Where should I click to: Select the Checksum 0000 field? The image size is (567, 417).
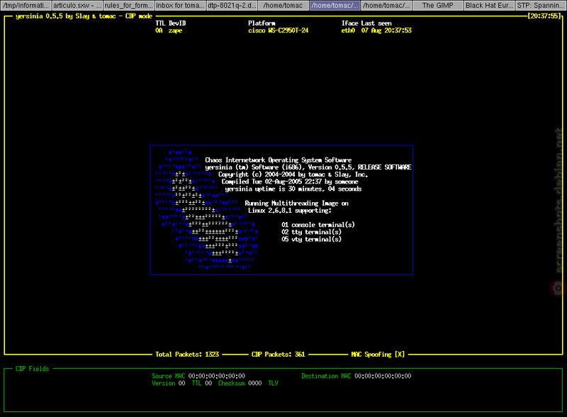pos(240,384)
